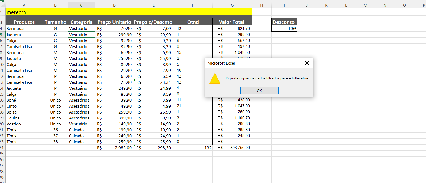Select the row 5 header
Viewport: 426px width, 183px height.
pyautogui.click(x=2, y=35)
